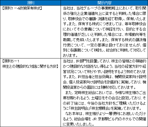This screenshot has height=127, width=148.
Task: Click the line 会、個人投資家向け説明会を計画的に
Action: pyautogui.click(x=104, y=82)
